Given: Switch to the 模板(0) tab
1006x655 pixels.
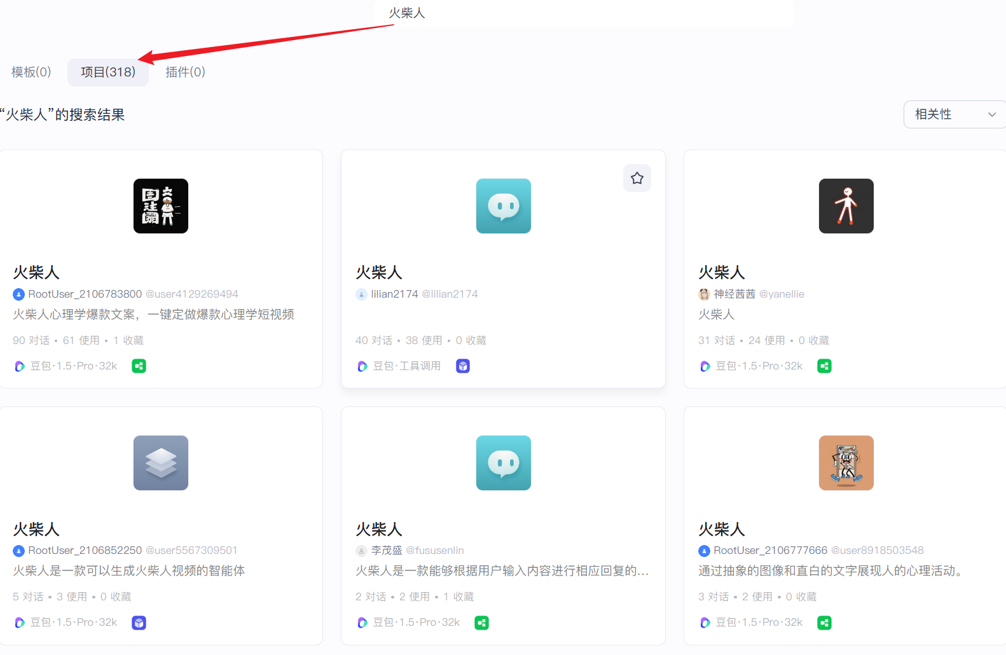Looking at the screenshot, I should coord(31,72).
